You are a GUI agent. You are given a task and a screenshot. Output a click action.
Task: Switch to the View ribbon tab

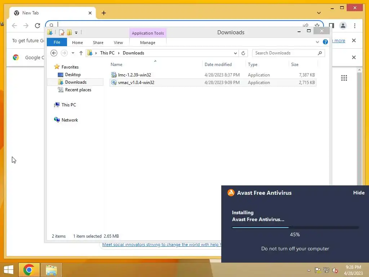118,43
